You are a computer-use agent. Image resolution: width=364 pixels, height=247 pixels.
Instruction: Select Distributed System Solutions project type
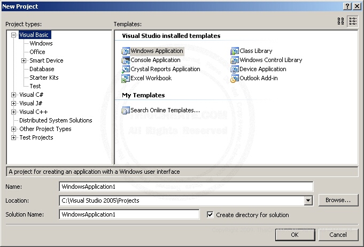(x=56, y=120)
